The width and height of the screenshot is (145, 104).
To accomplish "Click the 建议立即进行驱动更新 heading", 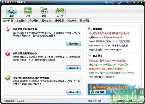I will [25, 29].
